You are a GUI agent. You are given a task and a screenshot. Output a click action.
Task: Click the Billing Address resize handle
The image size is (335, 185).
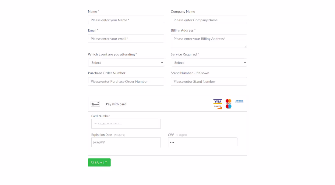click(x=245, y=46)
